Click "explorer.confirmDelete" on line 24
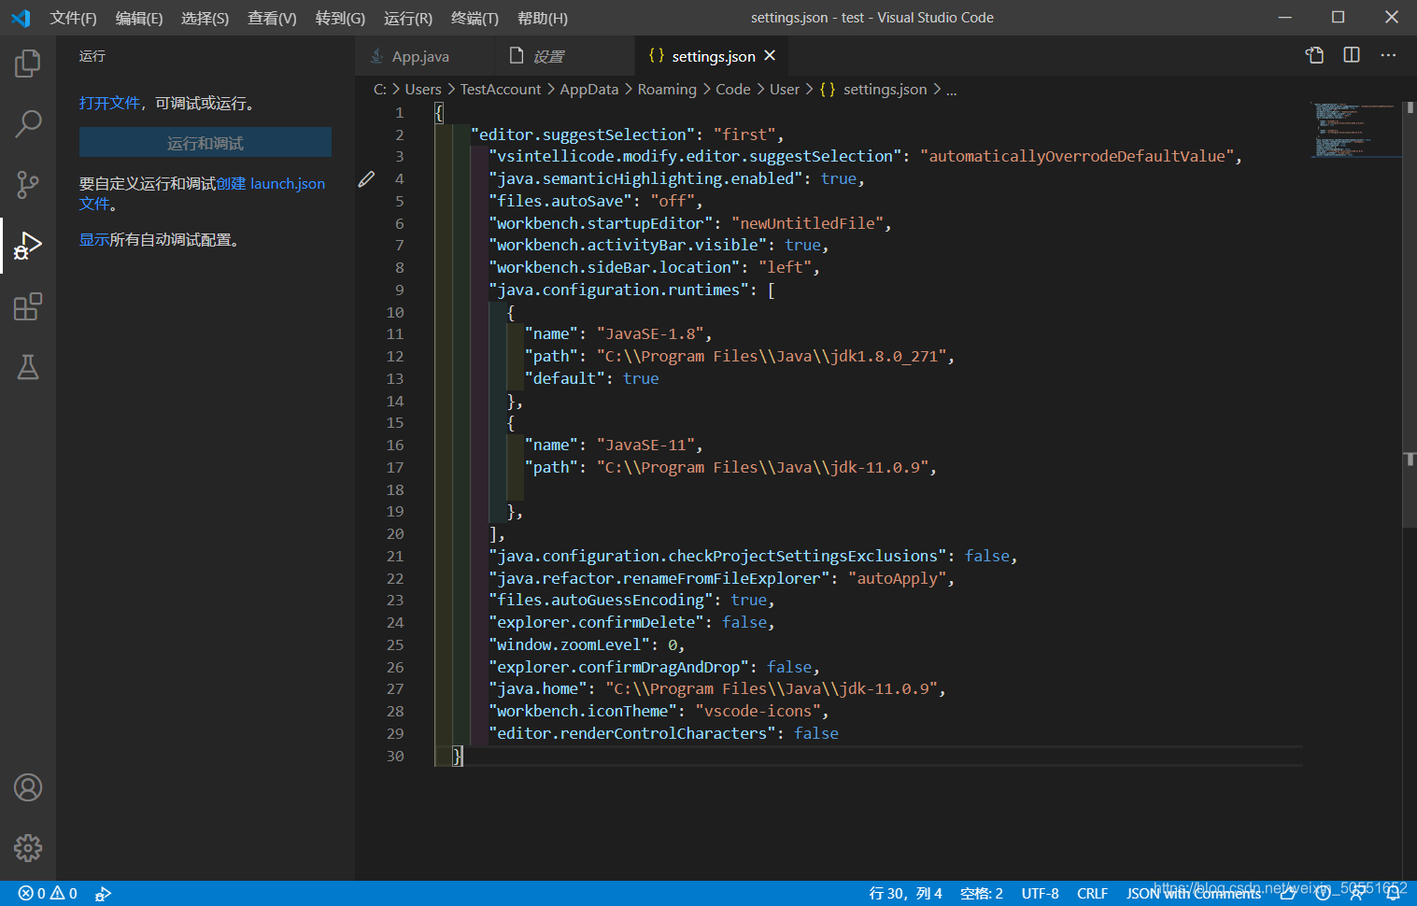The width and height of the screenshot is (1417, 906). click(597, 622)
